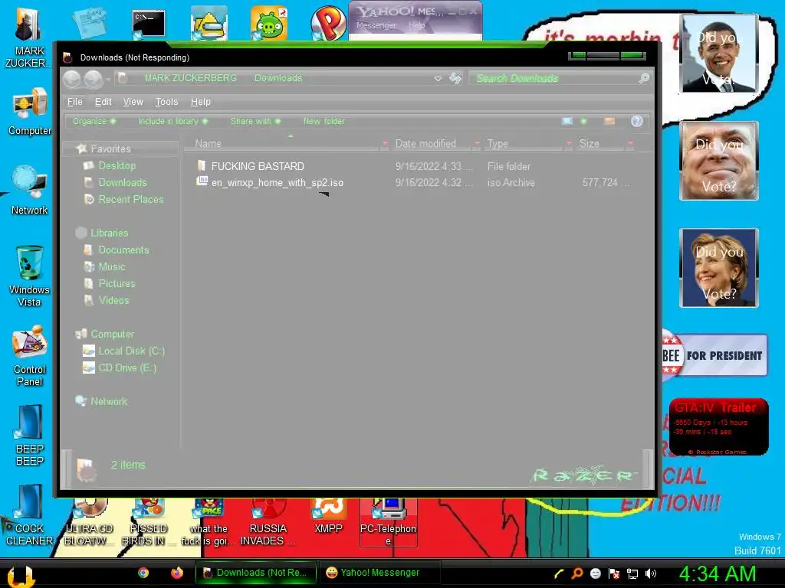Open the PC-Telephone desktop shortcut

[388, 522]
